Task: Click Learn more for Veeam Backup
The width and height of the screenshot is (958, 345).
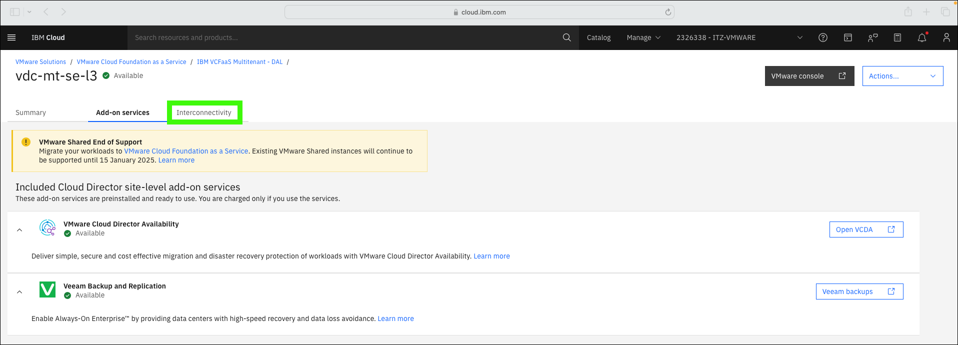Action: (395, 318)
